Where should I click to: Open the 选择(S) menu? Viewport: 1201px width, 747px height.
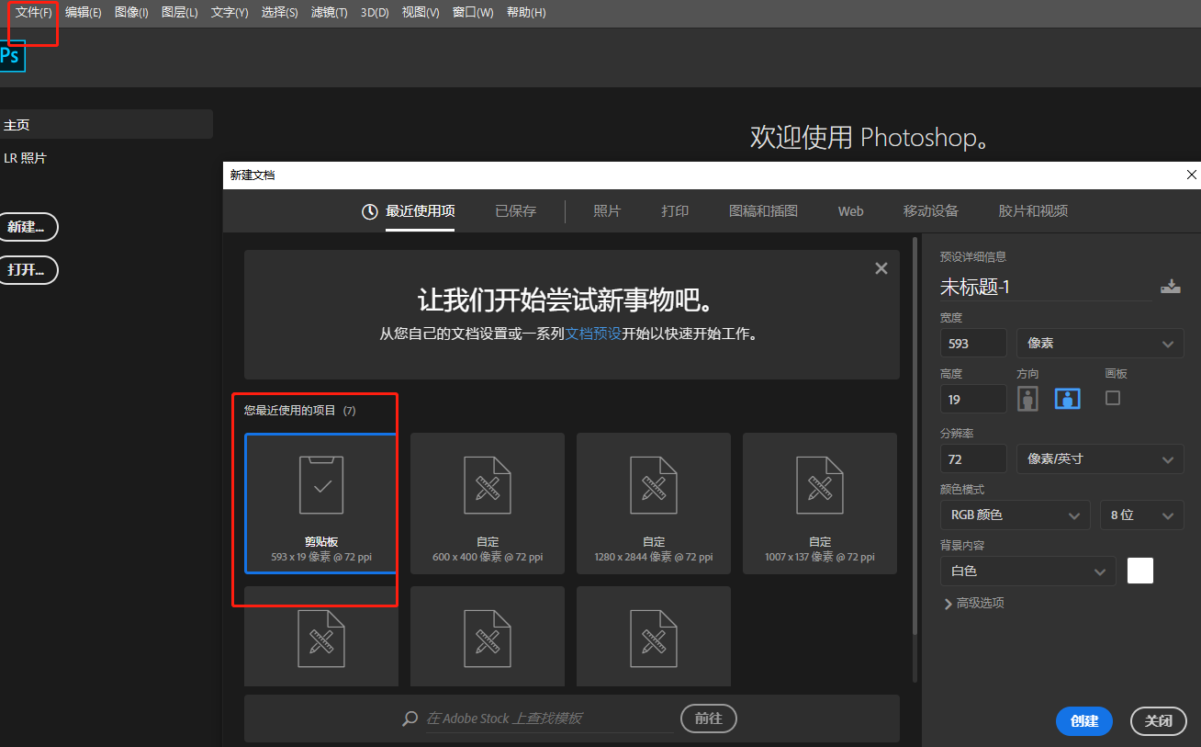(x=279, y=13)
